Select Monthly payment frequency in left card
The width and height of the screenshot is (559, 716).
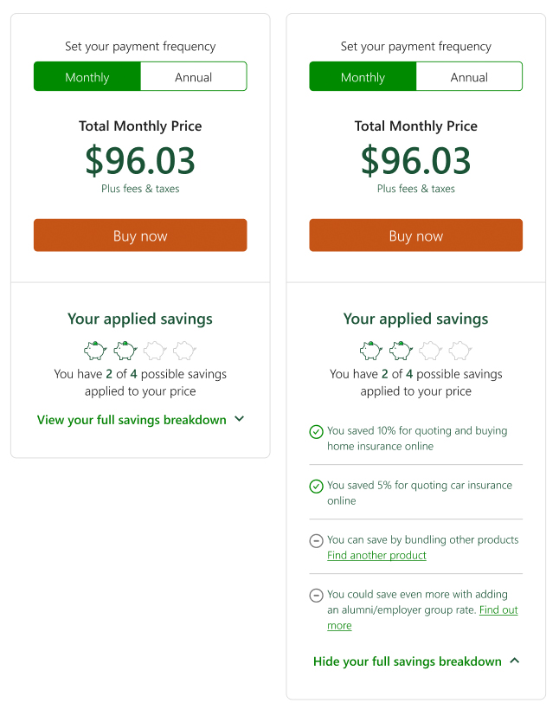[87, 77]
